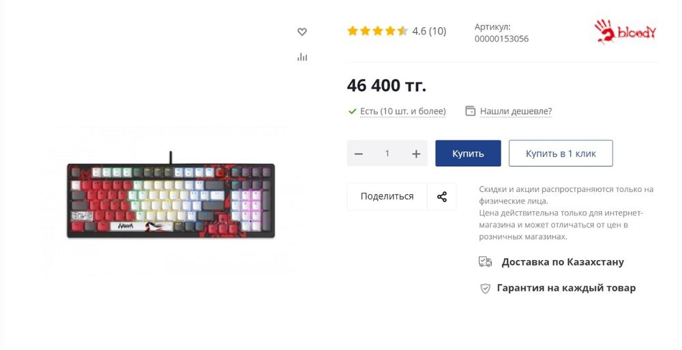Click the Bloody brand logo

point(625,31)
